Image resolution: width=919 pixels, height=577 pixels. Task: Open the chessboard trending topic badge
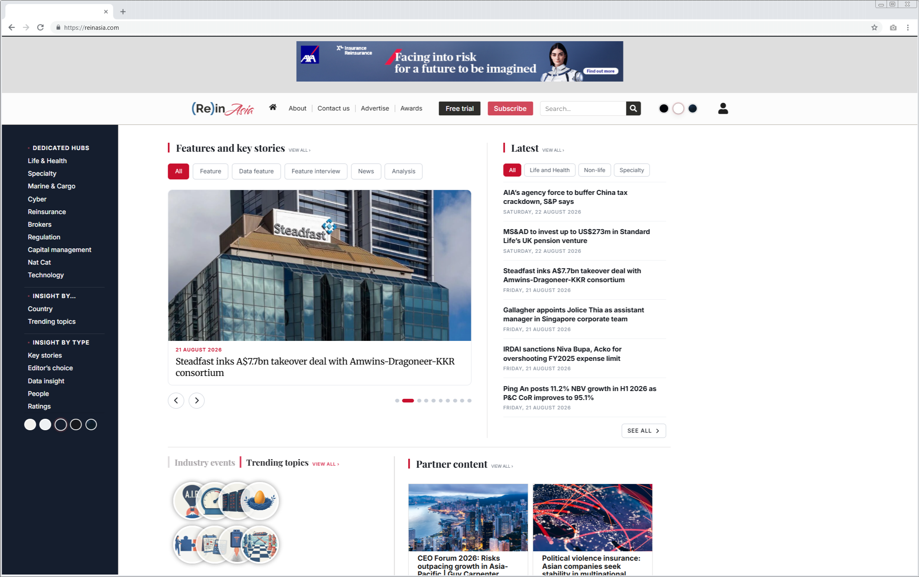click(x=260, y=544)
